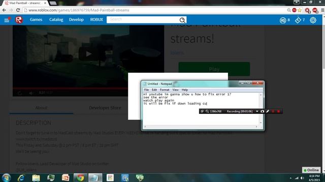Play the game preview video
Viewport: 325px width, 182px height.
(x=88, y=54)
